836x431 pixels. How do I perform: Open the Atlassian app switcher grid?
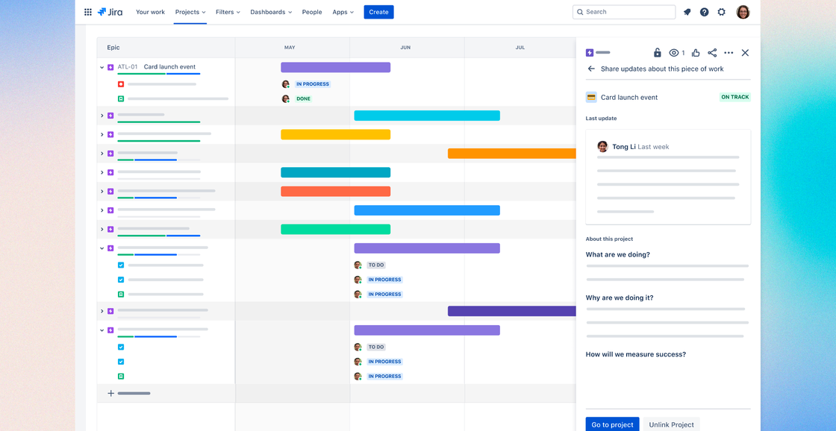[x=87, y=11]
